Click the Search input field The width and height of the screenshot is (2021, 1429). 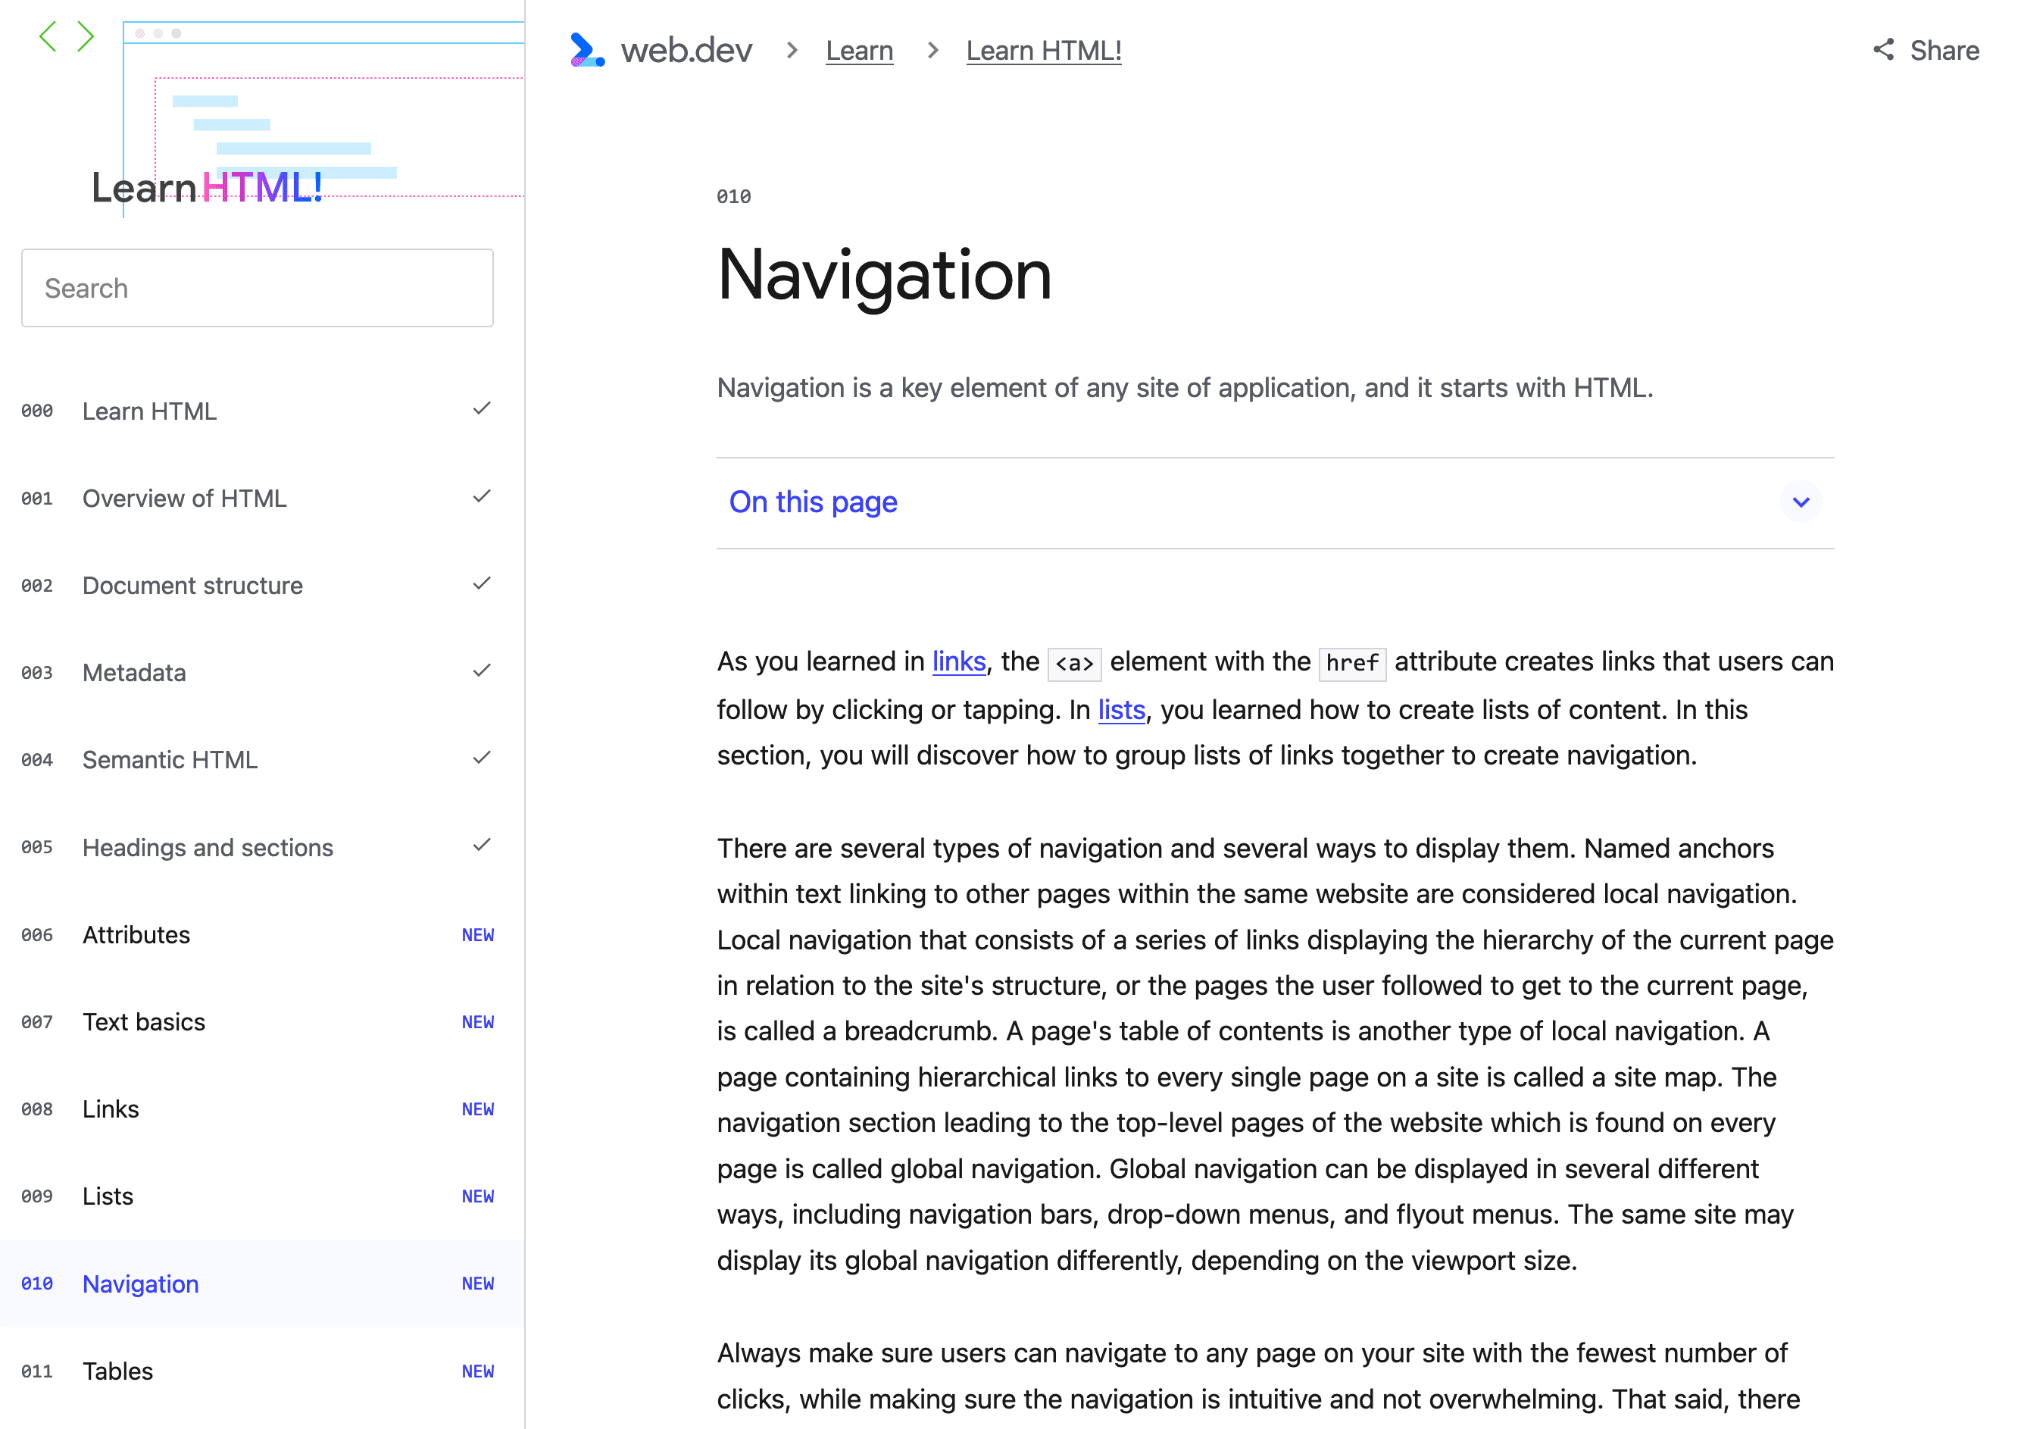point(258,286)
